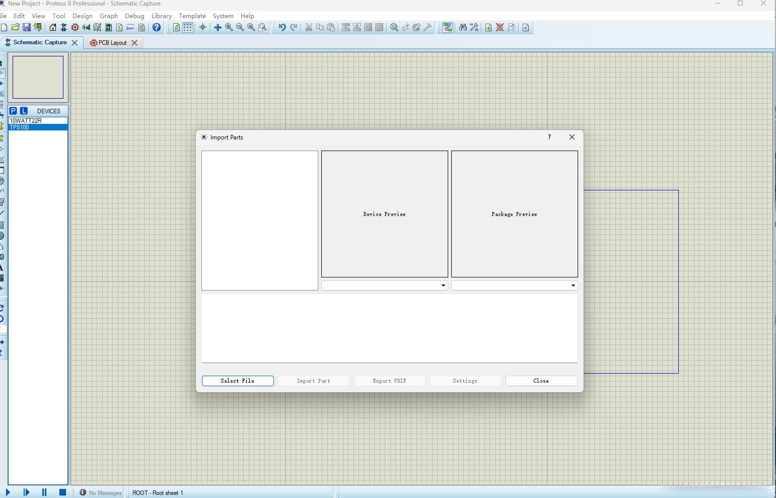Select TP5100 in the devices list
This screenshot has width=776, height=498.
click(38, 127)
